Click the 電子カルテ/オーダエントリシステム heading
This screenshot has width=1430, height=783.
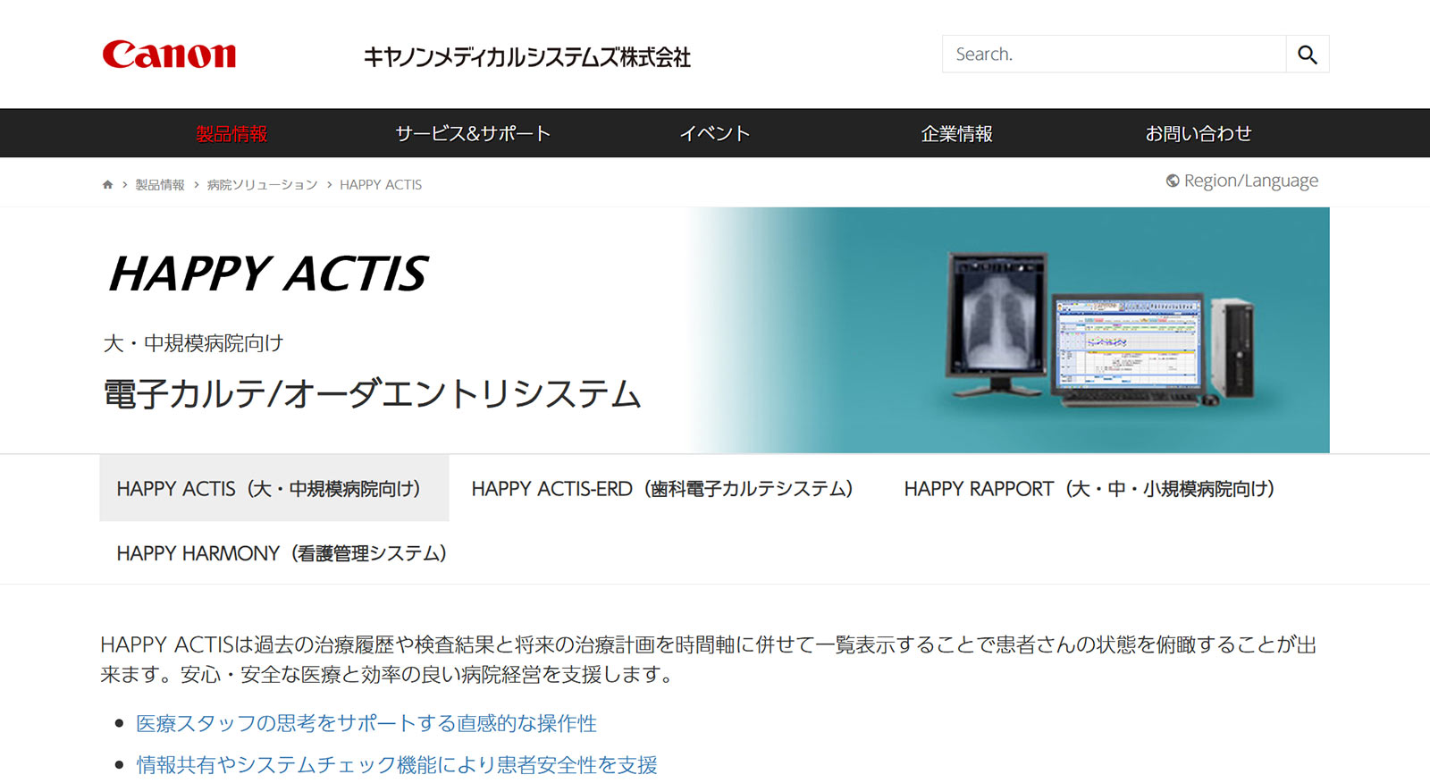click(x=373, y=394)
